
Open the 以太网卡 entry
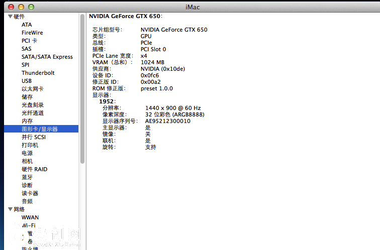tap(32, 89)
